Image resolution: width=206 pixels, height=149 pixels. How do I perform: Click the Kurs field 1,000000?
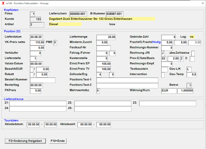(x=185, y=91)
